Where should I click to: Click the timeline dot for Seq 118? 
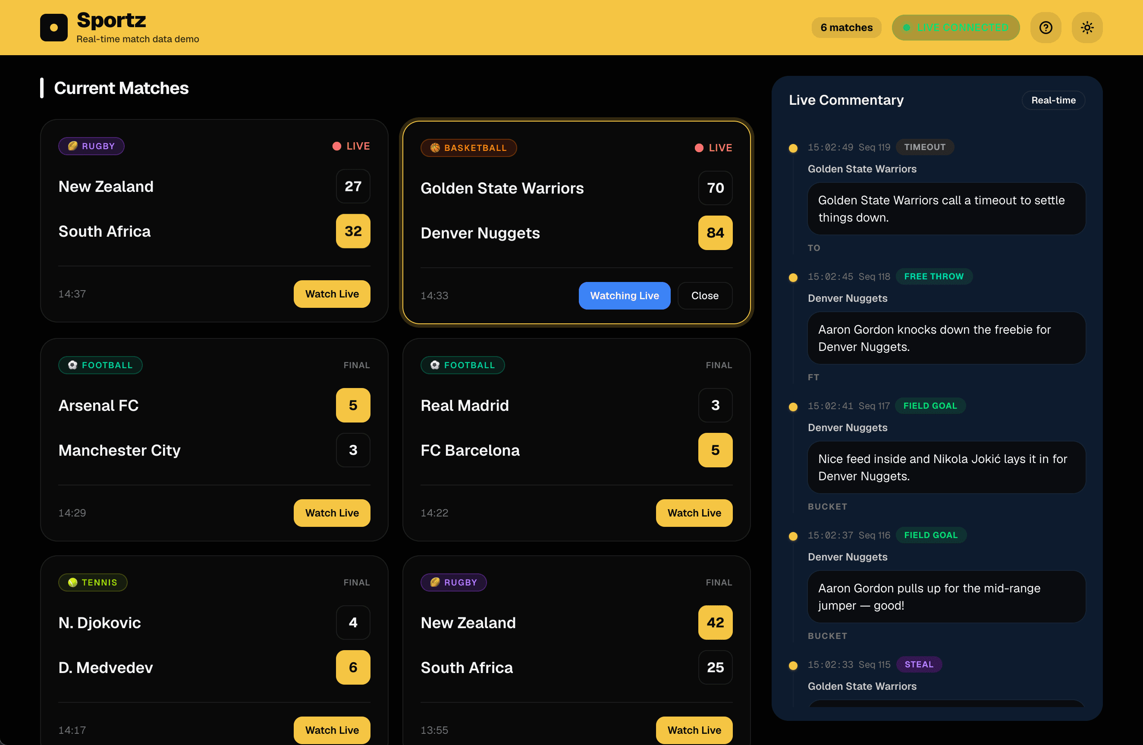coord(793,278)
